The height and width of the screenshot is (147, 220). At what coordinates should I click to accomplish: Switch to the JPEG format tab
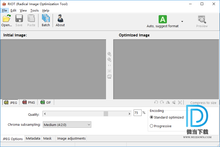(x=11, y=103)
